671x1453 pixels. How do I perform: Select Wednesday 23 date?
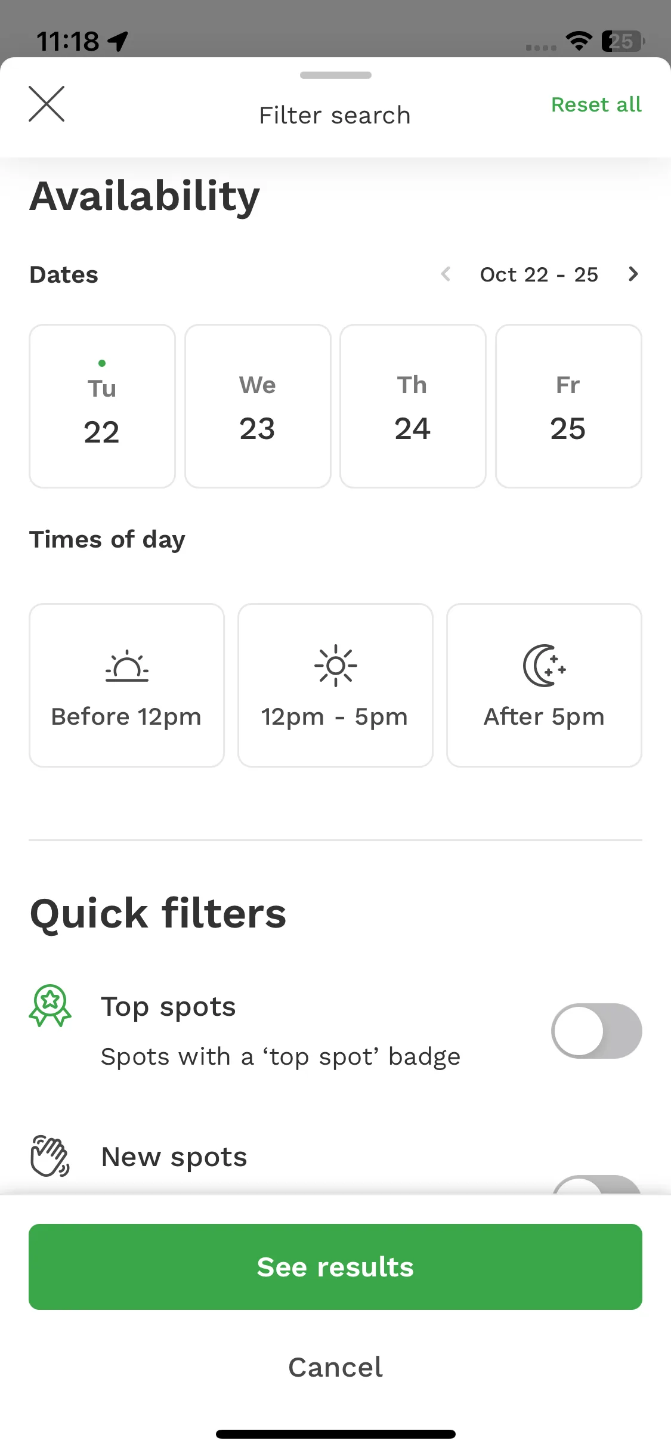pyautogui.click(x=258, y=406)
